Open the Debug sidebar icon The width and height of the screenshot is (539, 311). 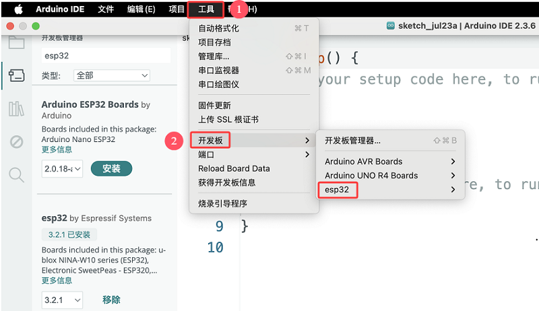16,141
